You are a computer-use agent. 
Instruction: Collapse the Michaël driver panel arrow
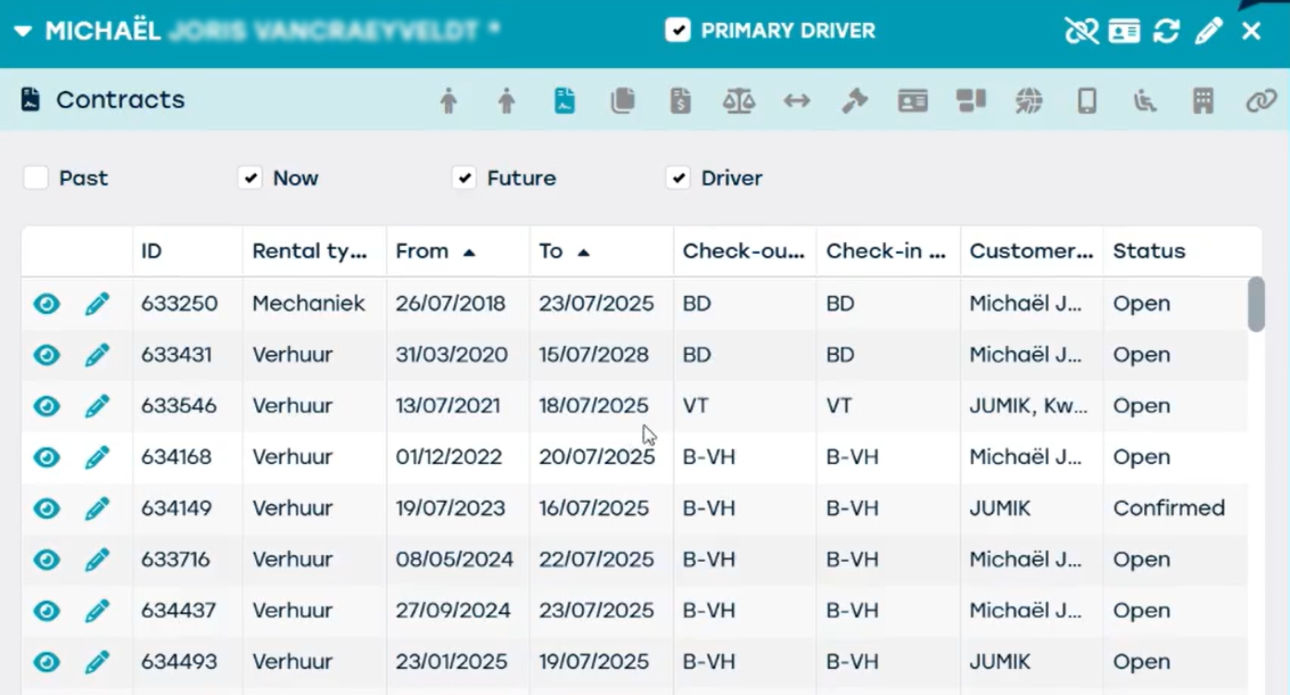[x=23, y=31]
